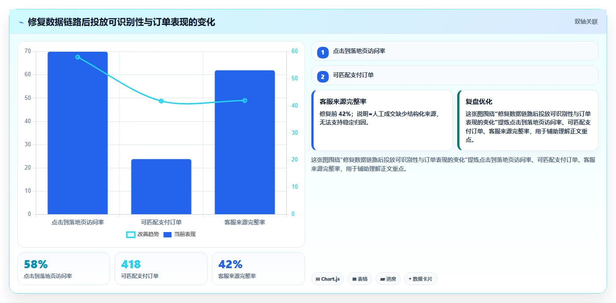Click the 复盘优化 card heading

[x=479, y=102]
